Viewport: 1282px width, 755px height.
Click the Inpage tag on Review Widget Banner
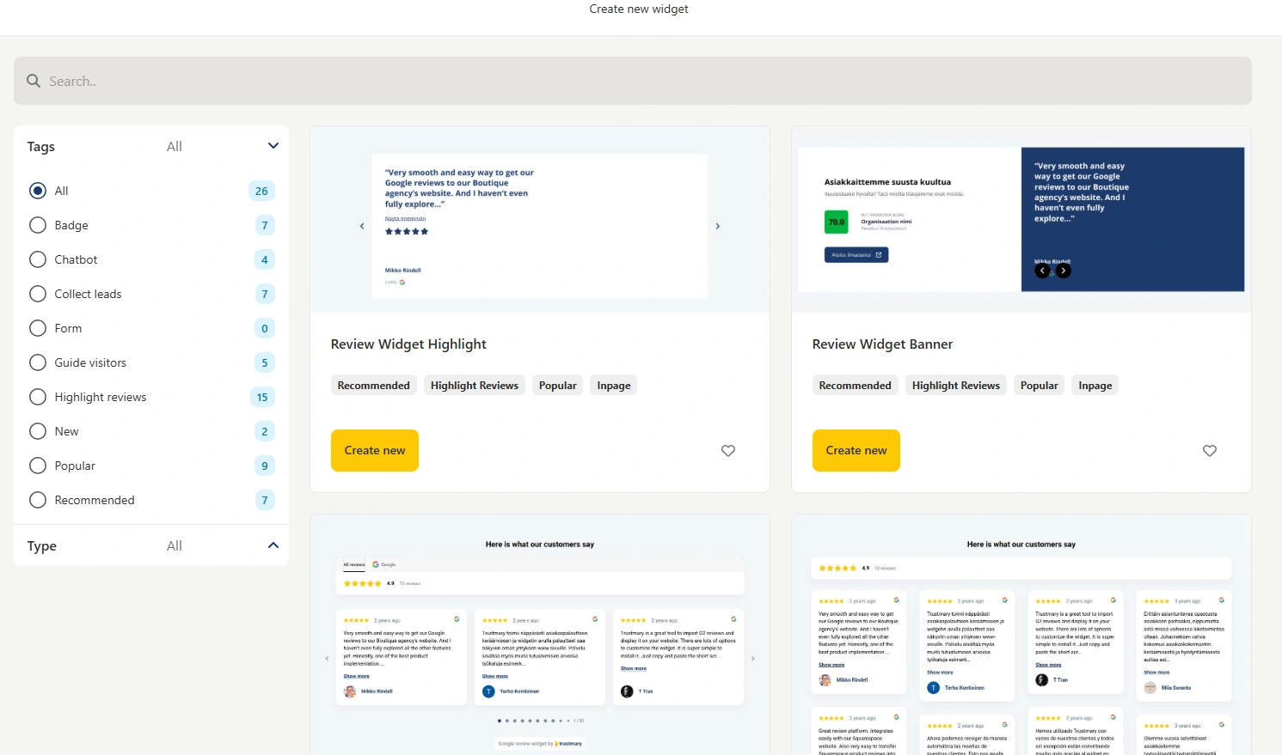tap(1094, 385)
